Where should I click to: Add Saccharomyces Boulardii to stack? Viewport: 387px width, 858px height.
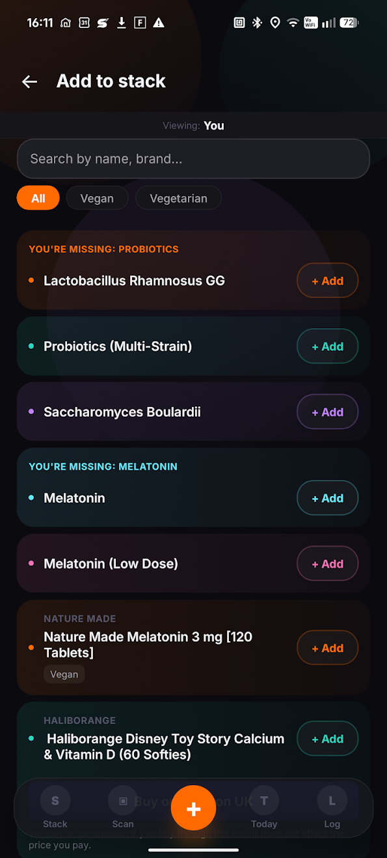tap(328, 412)
